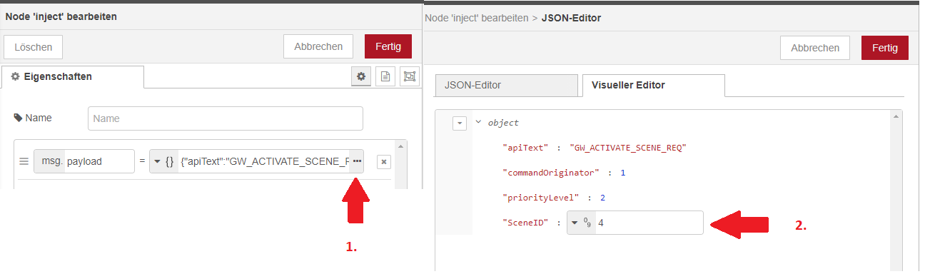The height and width of the screenshot is (279, 925).
Task: Click the msg. payload property field
Action: point(84,161)
